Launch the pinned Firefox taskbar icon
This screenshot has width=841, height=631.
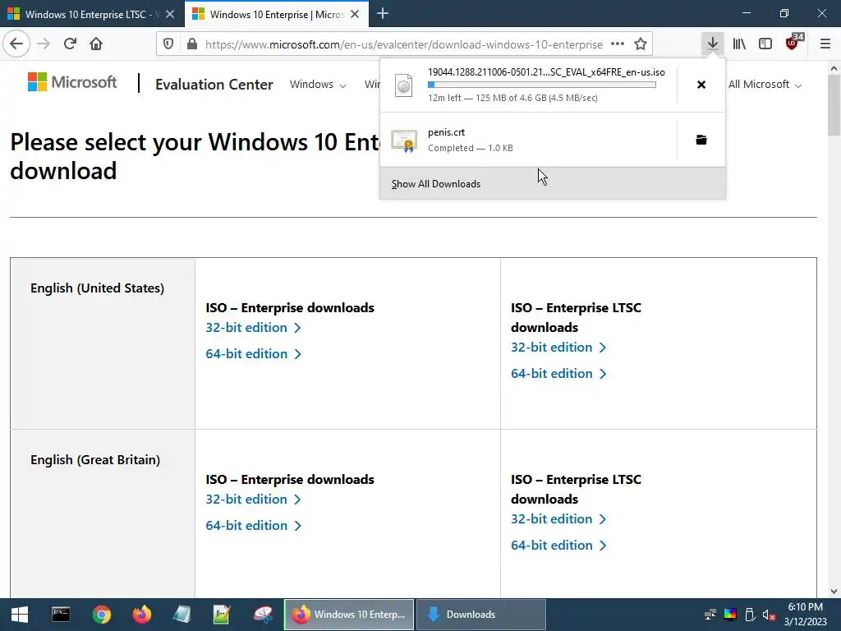[141, 615]
